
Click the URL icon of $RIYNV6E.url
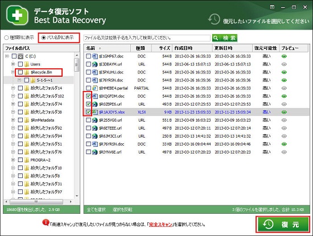(x=95, y=152)
